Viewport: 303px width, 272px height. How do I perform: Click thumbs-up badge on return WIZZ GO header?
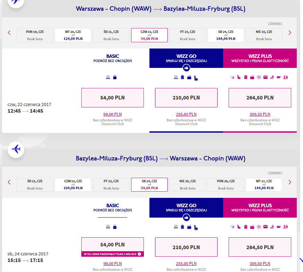[186, 217]
